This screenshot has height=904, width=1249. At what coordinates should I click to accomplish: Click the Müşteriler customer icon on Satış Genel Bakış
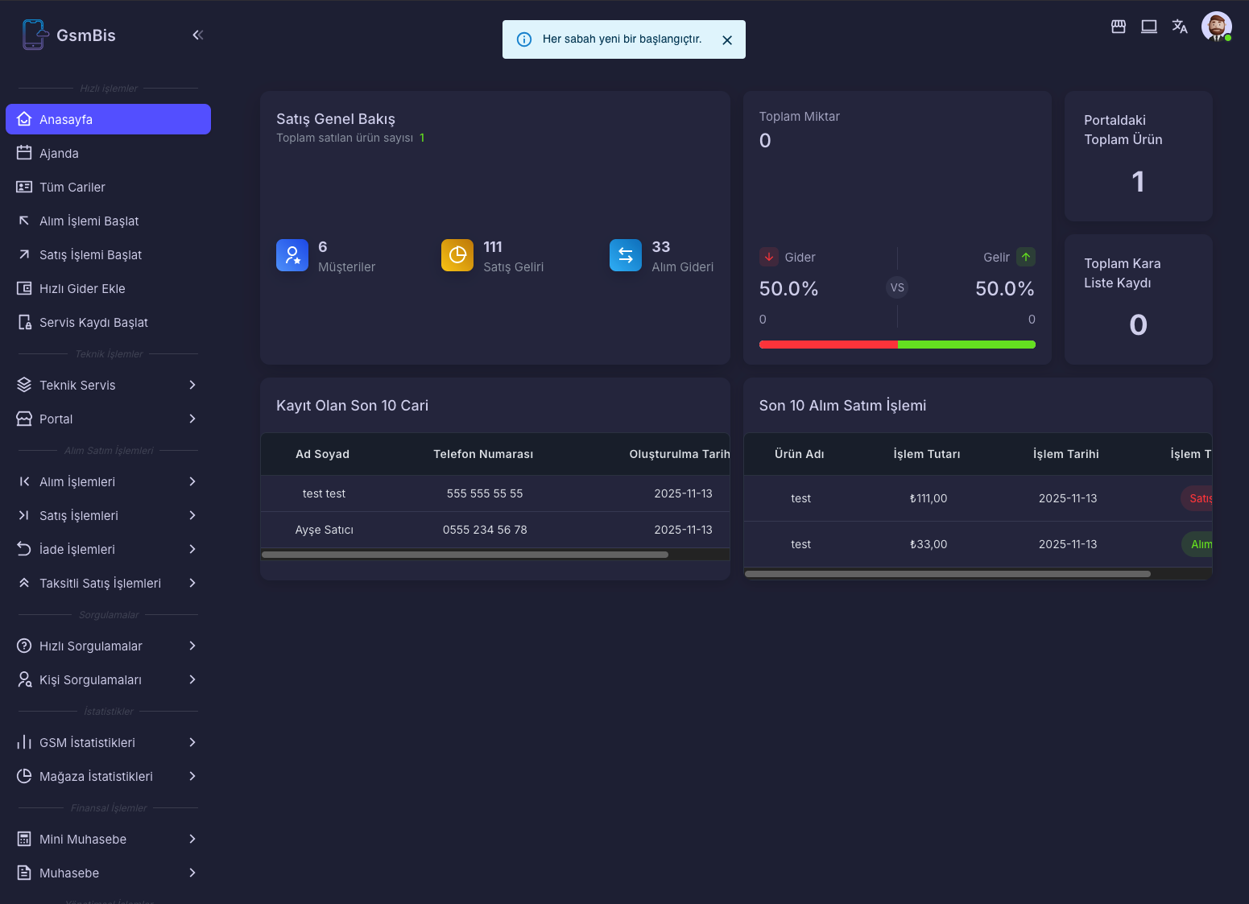[292, 255]
